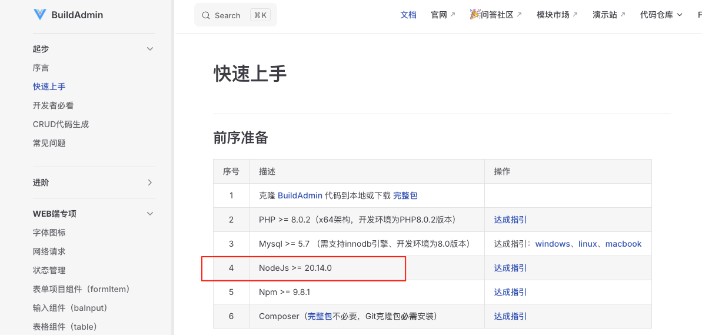Click the external arrow icon after 模块市场
Screen dimensions: 702x335
pos(575,14)
